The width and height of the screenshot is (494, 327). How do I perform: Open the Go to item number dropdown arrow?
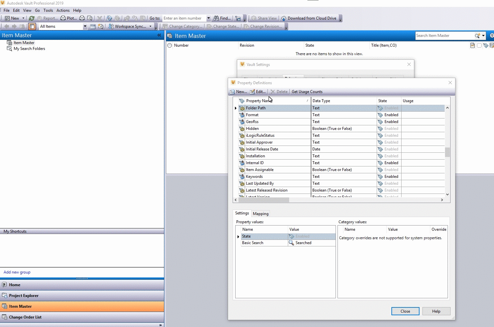click(208, 18)
